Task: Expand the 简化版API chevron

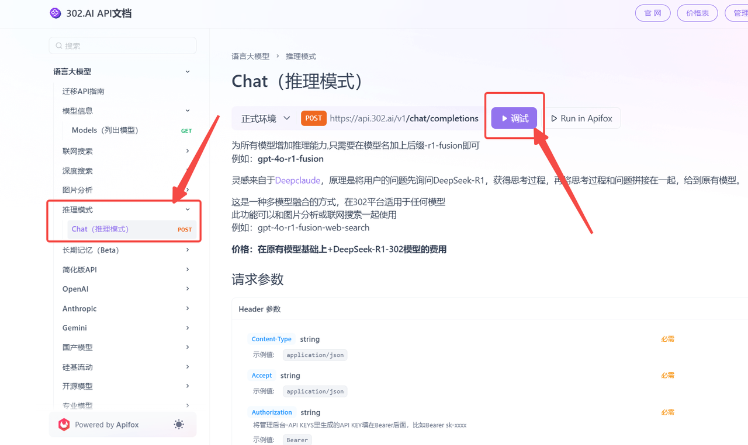Action: [188, 269]
